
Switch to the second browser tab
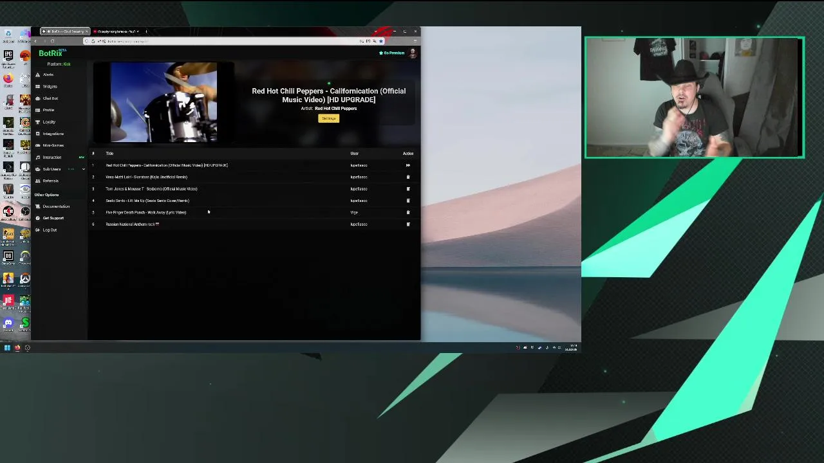[116, 32]
